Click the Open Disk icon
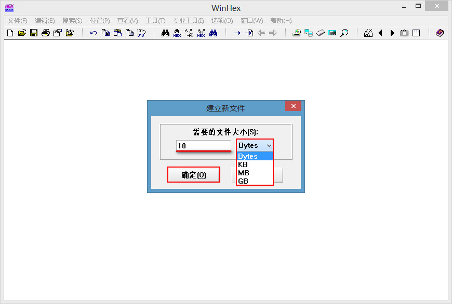 point(297,33)
